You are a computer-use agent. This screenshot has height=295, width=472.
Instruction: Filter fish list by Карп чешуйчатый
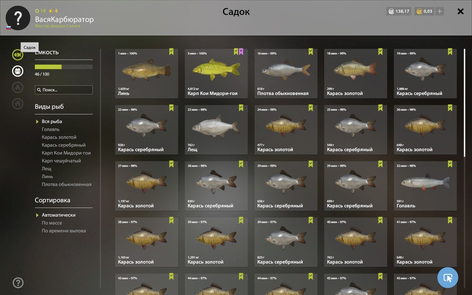tap(61, 161)
